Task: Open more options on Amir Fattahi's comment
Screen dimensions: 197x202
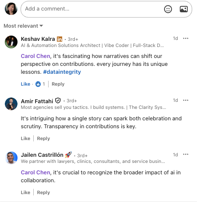Action: (x=186, y=100)
